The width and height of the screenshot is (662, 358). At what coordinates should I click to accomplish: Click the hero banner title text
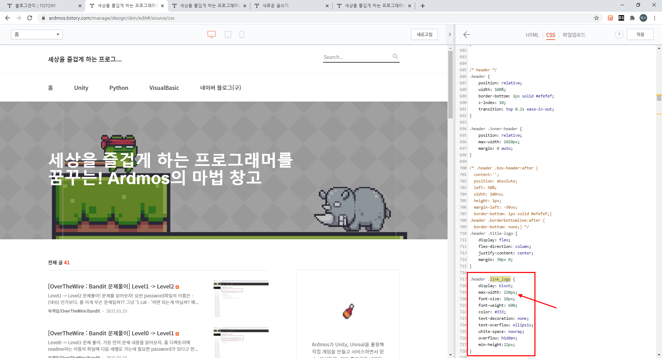170,169
